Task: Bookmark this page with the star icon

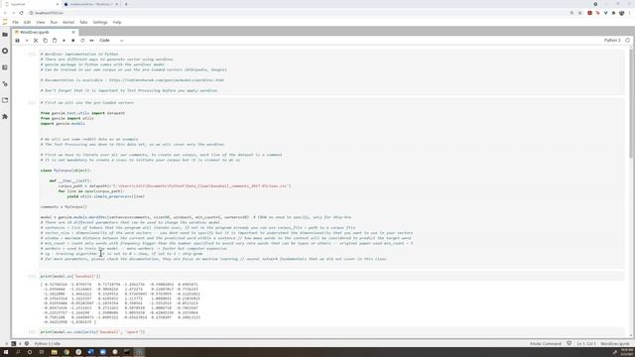Action: (580, 13)
